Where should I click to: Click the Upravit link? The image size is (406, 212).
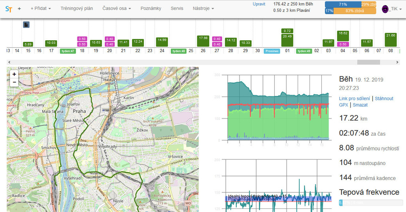(x=259, y=4)
